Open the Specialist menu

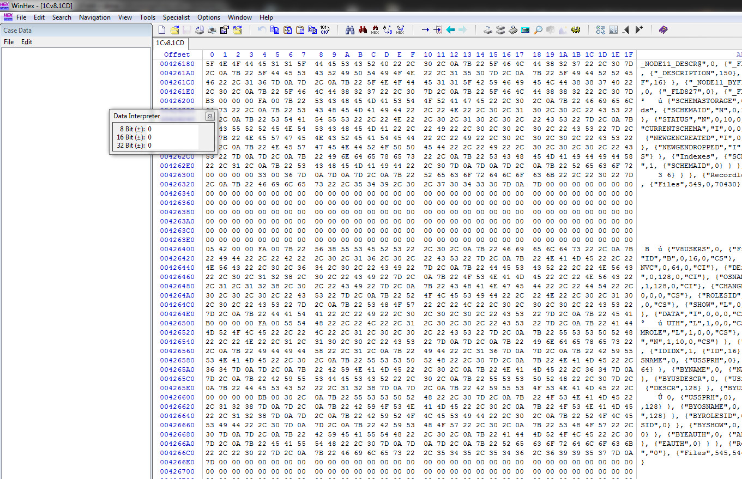[x=176, y=17]
